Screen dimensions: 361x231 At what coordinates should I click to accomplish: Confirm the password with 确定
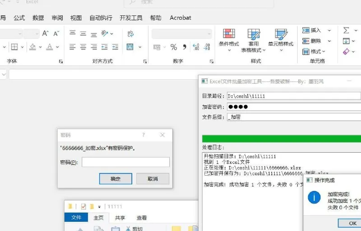[x=116, y=179]
